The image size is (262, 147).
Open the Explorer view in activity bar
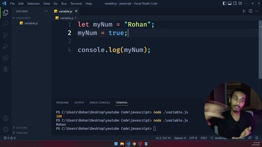(x=5, y=13)
